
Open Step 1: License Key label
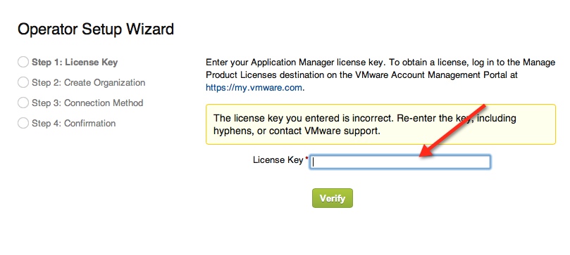(x=75, y=63)
